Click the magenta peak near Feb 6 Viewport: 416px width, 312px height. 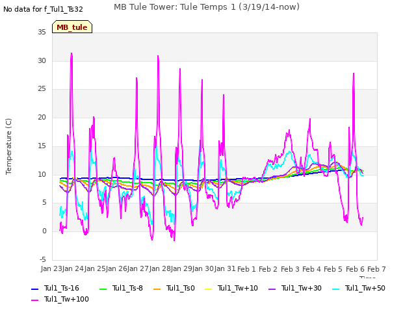click(x=354, y=74)
